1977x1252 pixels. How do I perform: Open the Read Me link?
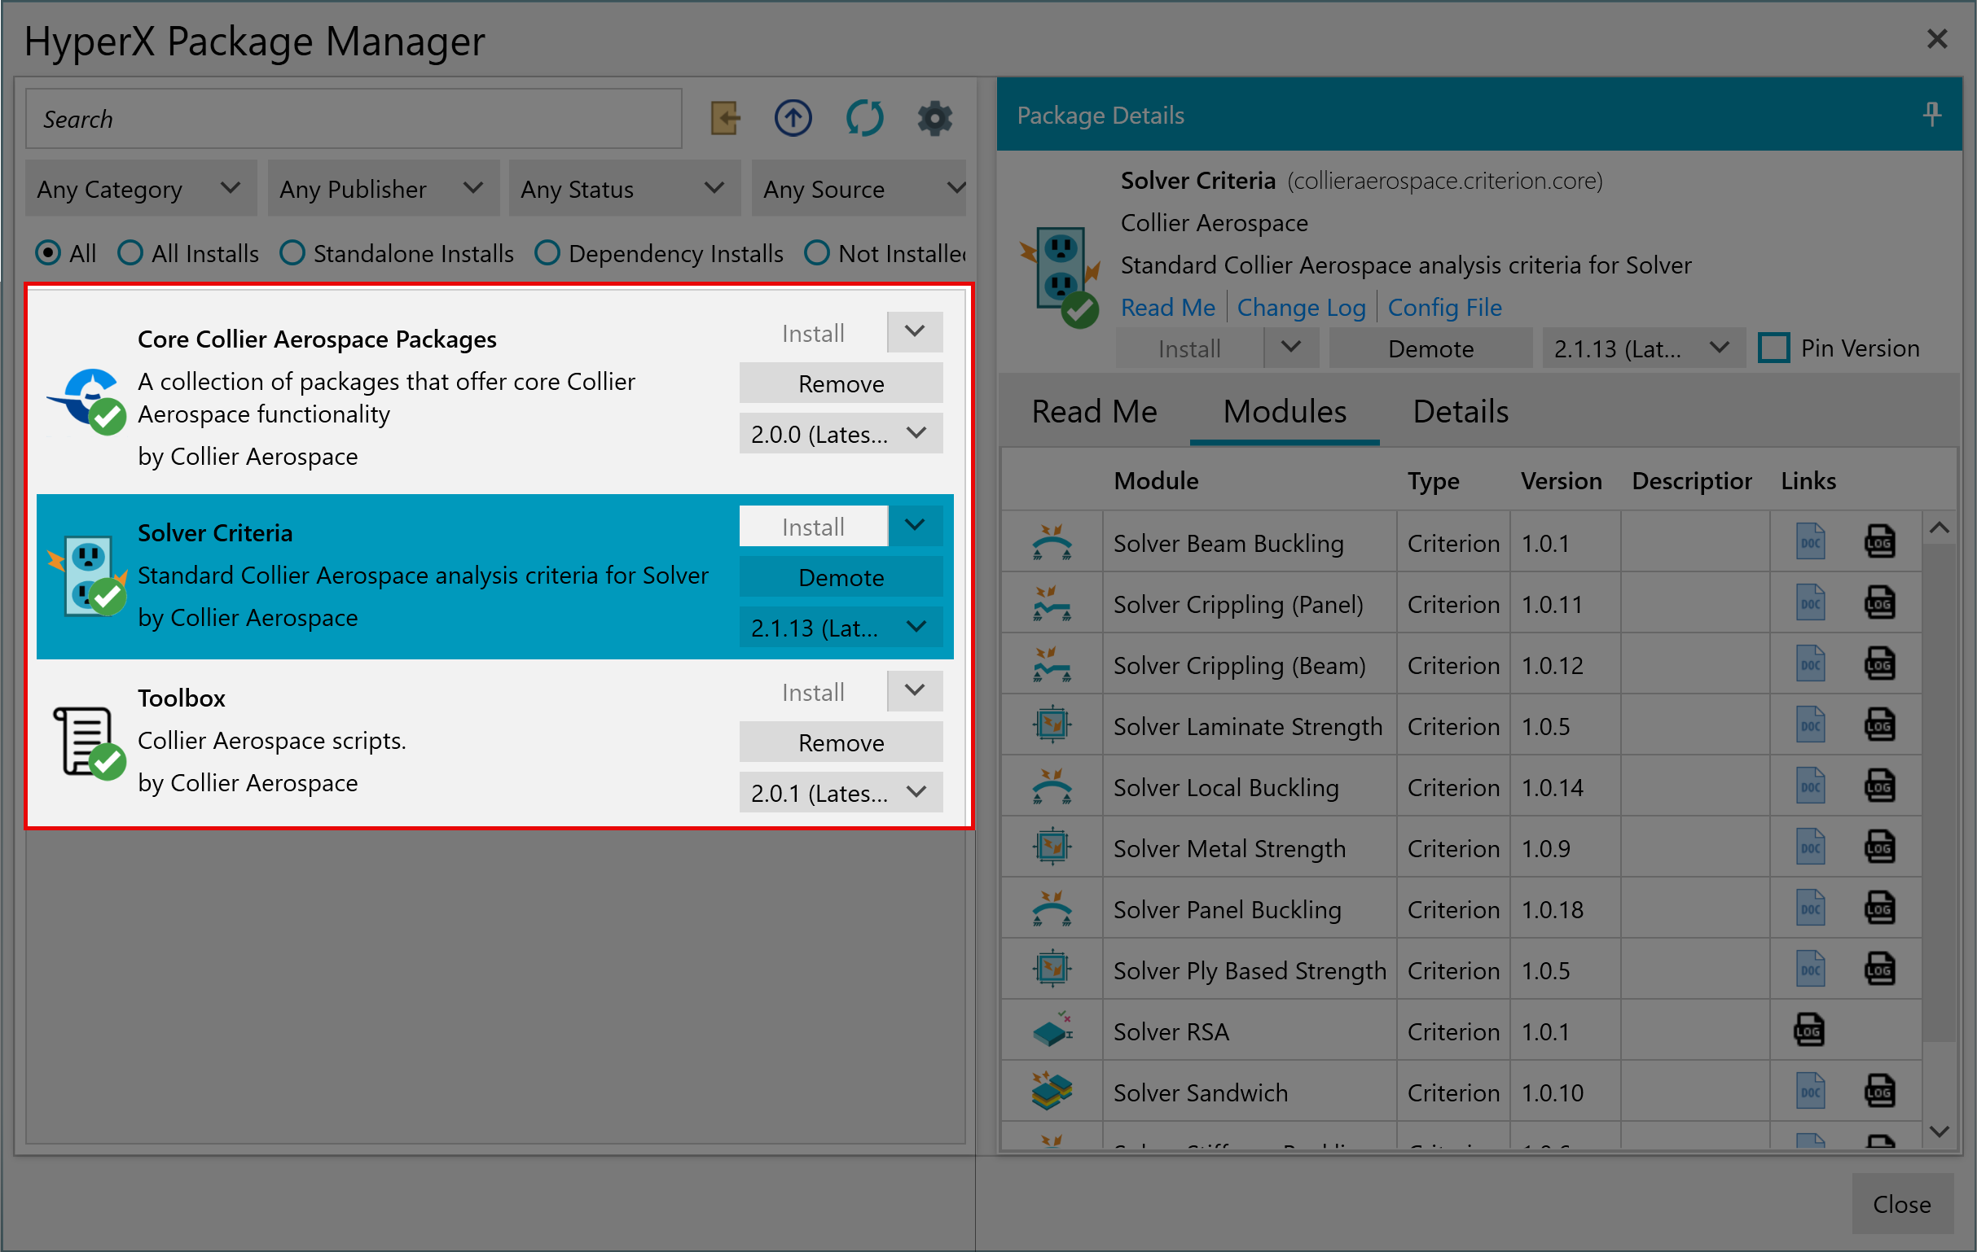tap(1167, 308)
